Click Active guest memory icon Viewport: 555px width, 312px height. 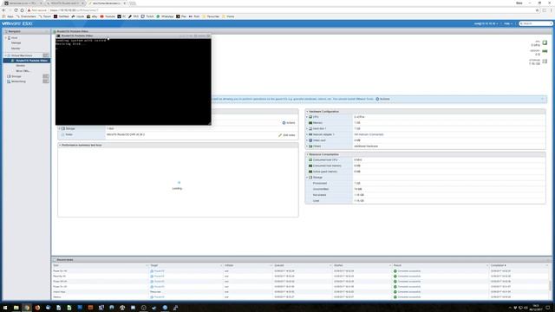(x=310, y=172)
